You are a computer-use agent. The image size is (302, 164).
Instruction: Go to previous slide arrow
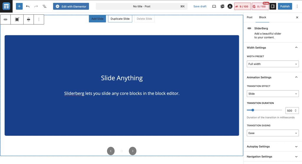[111, 151]
